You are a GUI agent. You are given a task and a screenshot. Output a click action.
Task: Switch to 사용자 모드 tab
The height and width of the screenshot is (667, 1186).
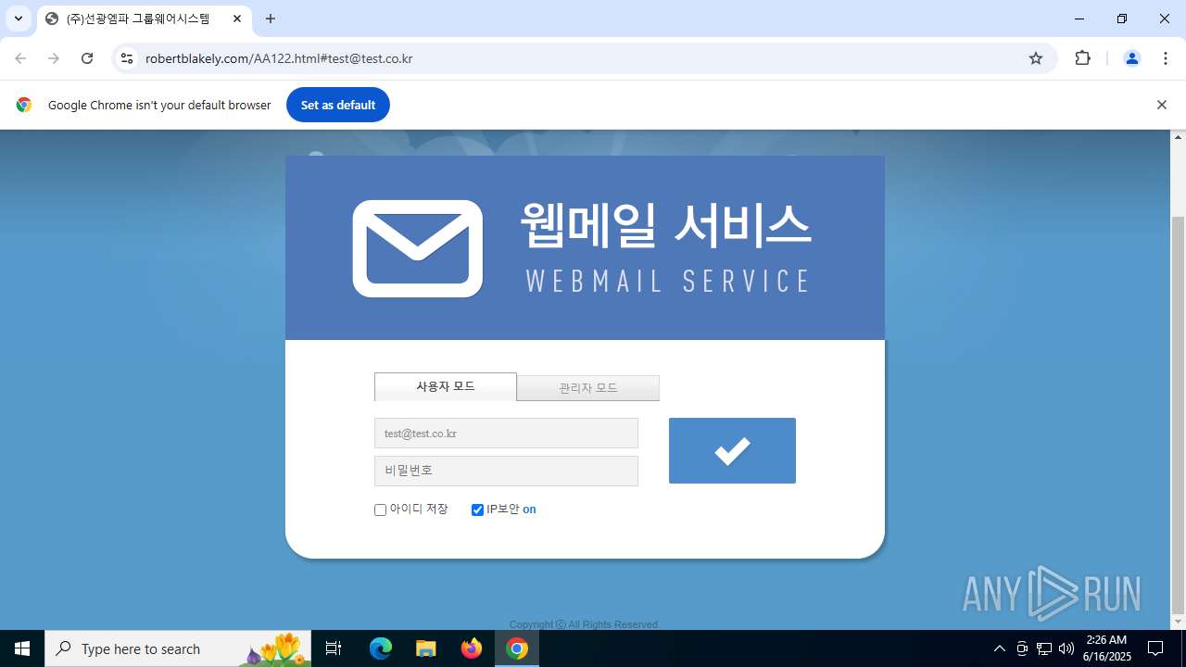click(446, 386)
